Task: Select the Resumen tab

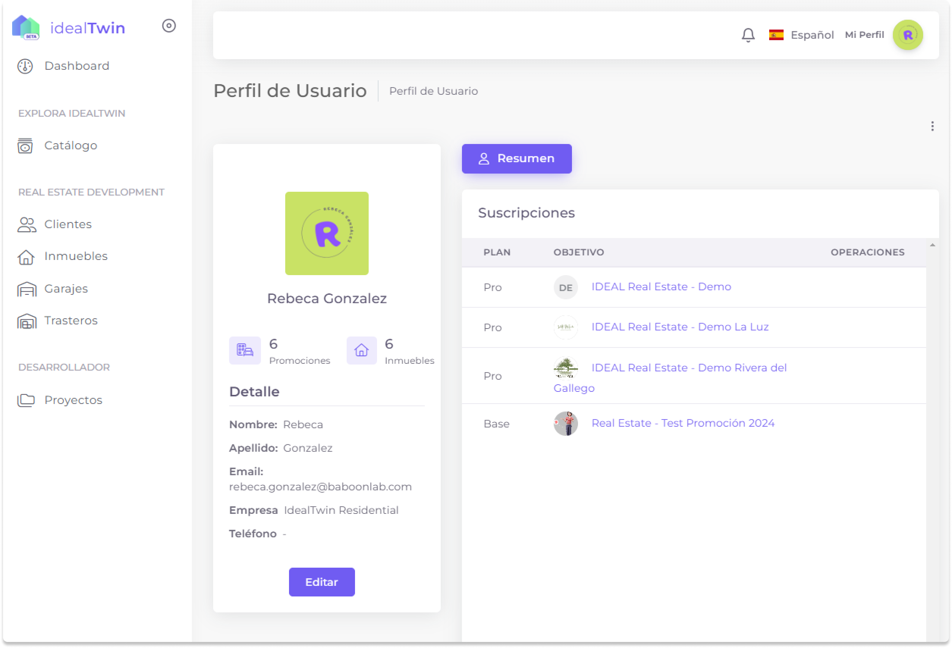Action: (517, 159)
